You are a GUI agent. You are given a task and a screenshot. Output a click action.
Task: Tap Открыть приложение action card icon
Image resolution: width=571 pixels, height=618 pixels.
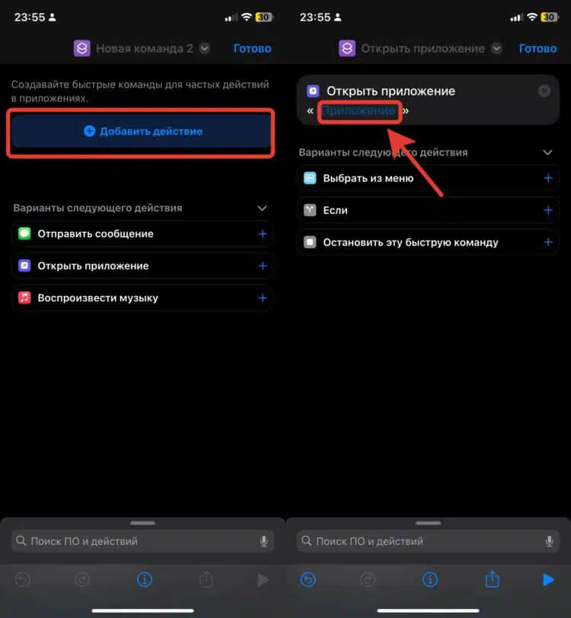click(x=313, y=91)
